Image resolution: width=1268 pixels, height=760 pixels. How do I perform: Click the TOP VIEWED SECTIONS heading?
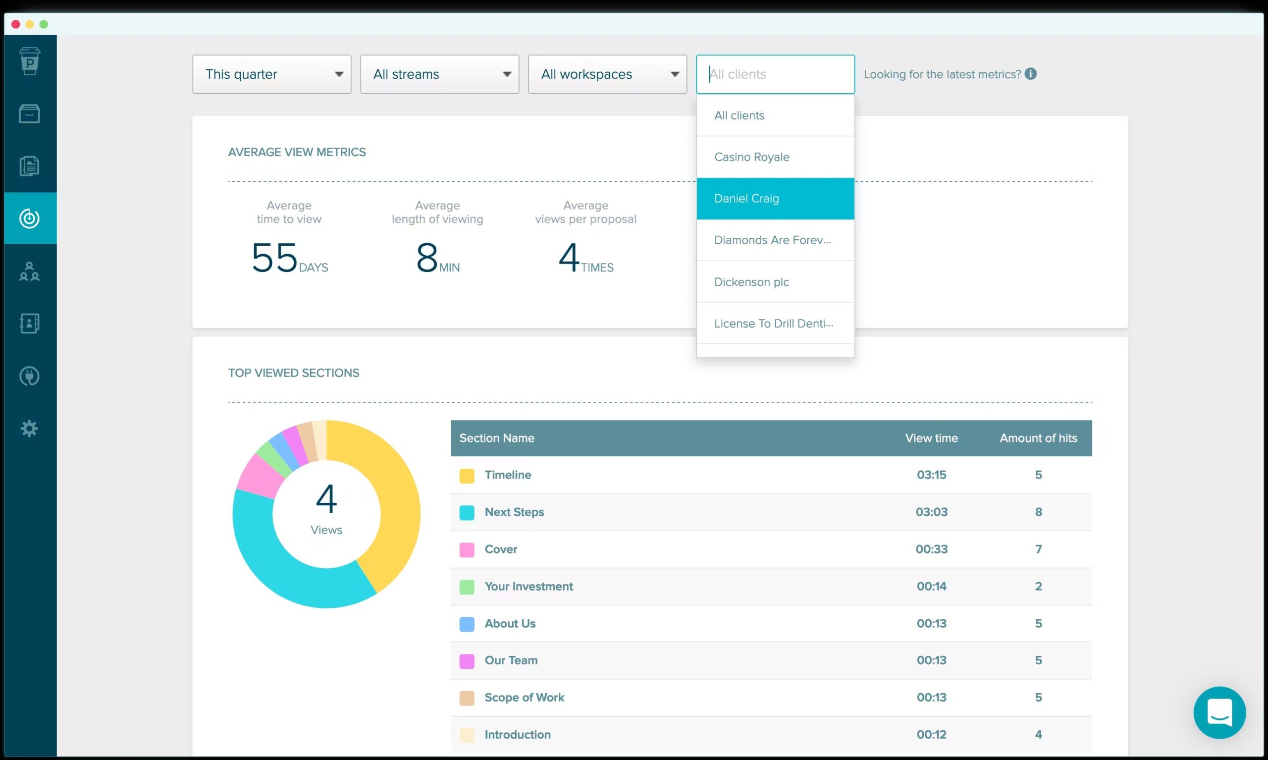coord(293,373)
